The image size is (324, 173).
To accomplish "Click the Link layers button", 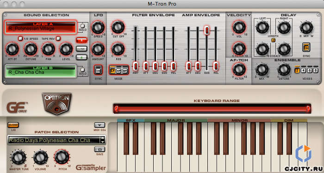I will click(x=81, y=49).
